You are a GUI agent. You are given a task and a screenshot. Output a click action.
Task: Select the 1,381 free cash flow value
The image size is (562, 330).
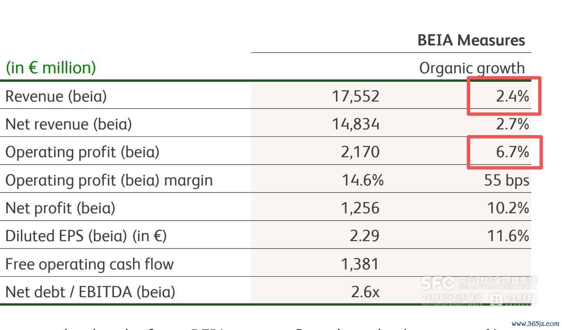360,264
